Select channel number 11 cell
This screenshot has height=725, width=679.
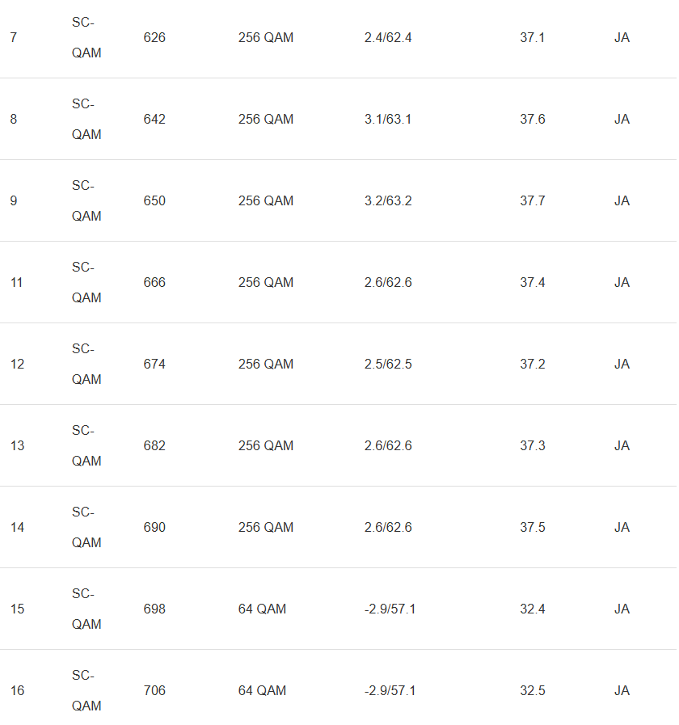(17, 283)
